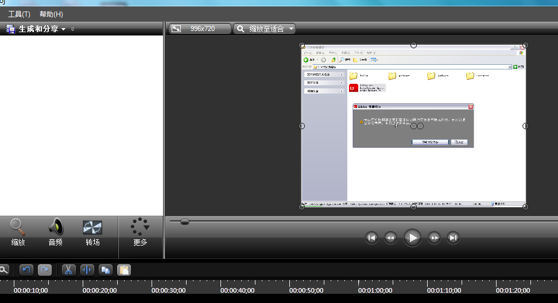This screenshot has height=303, width=558.
Task: Open the 996x720 editing dimensions button
Action: tap(200, 29)
